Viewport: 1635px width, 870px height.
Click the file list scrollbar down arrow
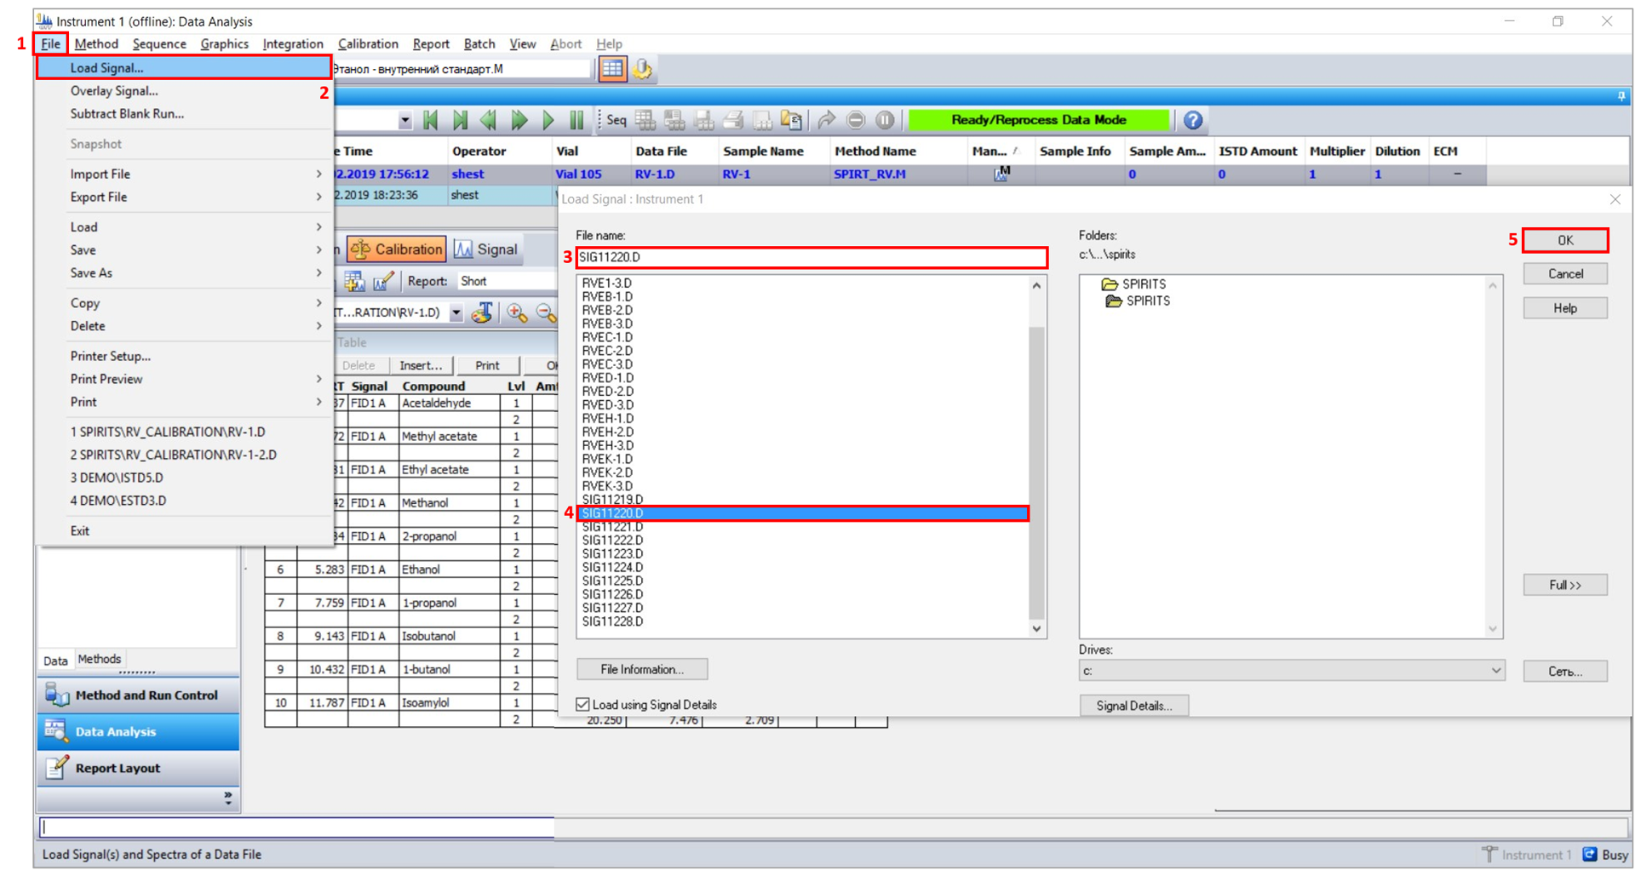tap(1036, 629)
